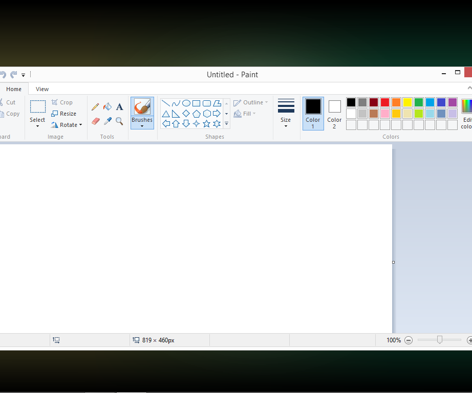Open the Home ribbon tab
This screenshot has height=393, width=472.
[x=14, y=89]
